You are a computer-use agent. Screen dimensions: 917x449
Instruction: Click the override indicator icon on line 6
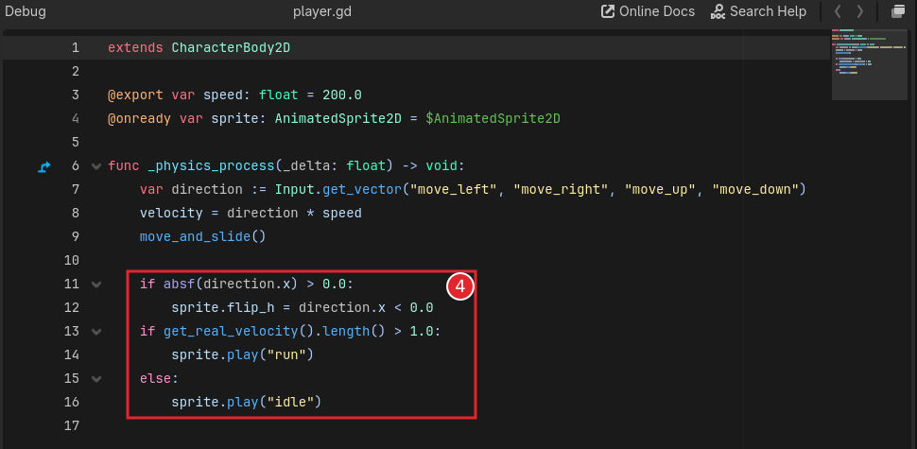click(43, 167)
